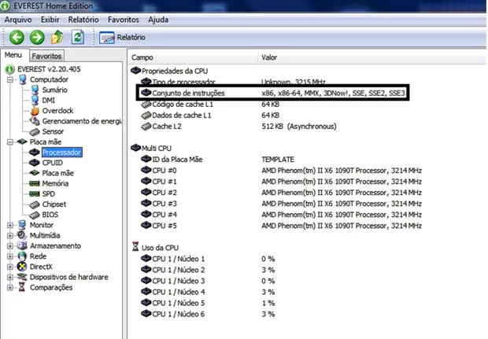Click the green Back arrow button

pos(17,38)
